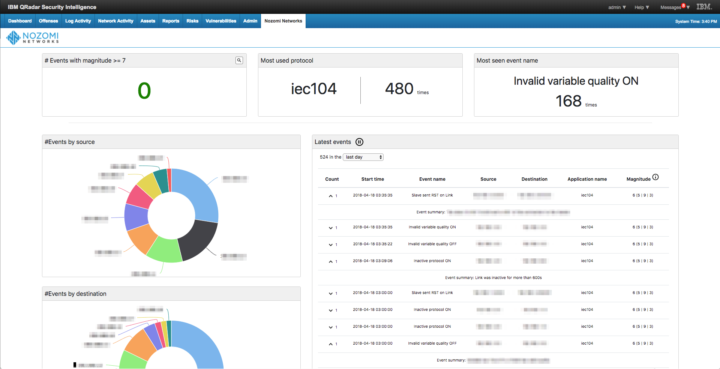Expand the Inactive protocol ON event row
Viewport: 720px width, 369px height.
pyautogui.click(x=331, y=310)
